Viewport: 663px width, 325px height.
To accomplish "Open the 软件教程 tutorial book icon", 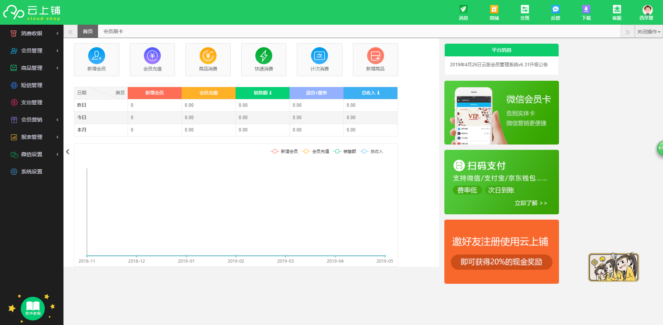I will pyautogui.click(x=33, y=308).
